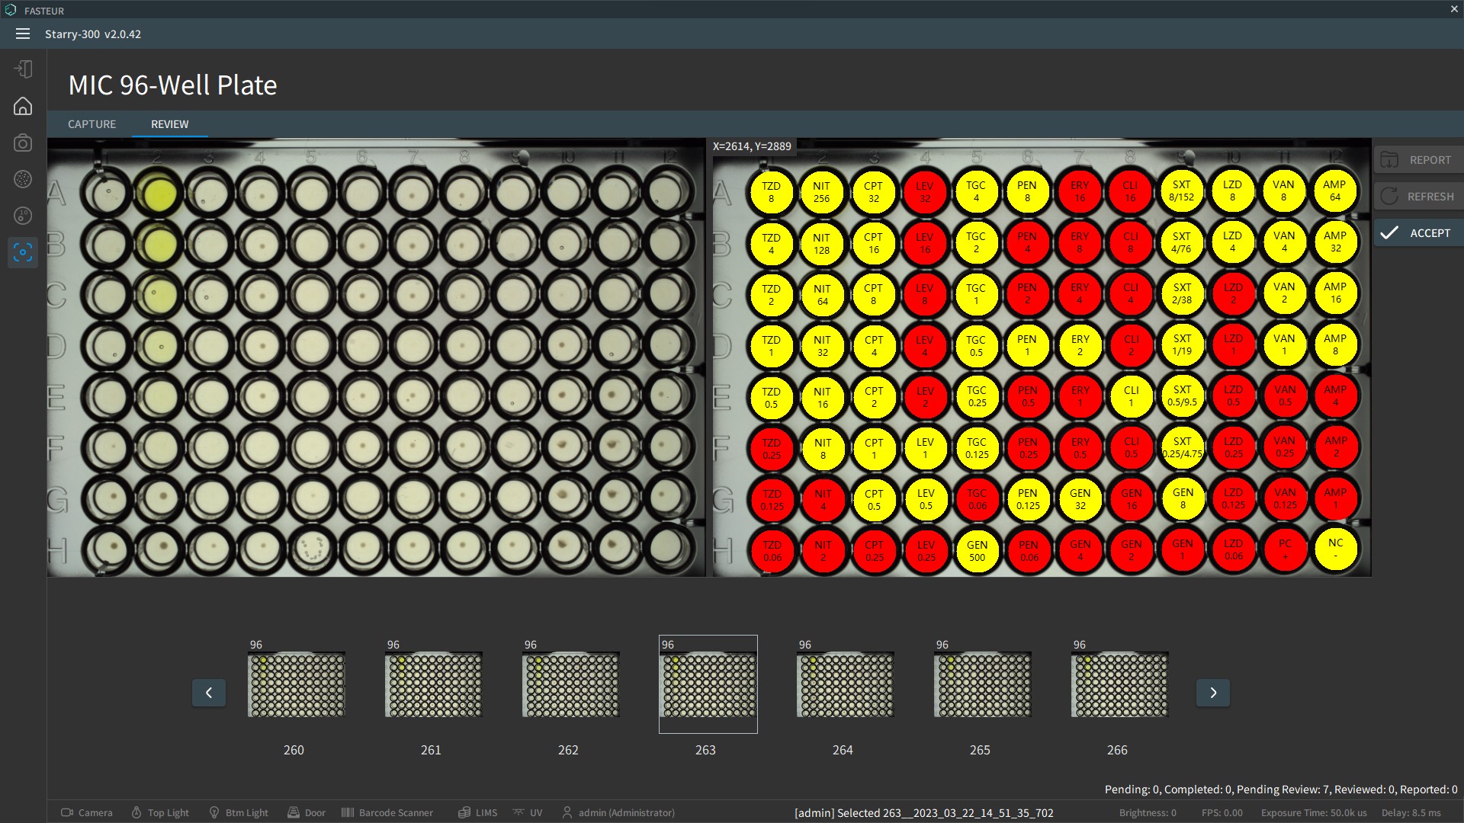
Task: Switch to the REVIEW tab
Action: click(169, 124)
